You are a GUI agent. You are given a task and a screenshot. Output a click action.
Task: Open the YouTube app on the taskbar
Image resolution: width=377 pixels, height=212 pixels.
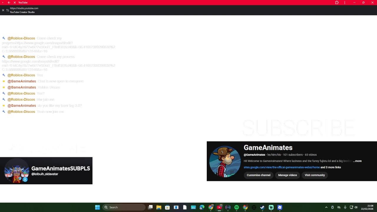(x=219, y=207)
